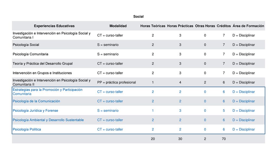Select Teoría y Práctica del Desarrollo Grupal

(x=42, y=64)
